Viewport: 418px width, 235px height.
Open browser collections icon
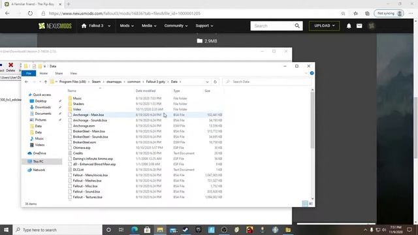pyautogui.click(x=367, y=13)
